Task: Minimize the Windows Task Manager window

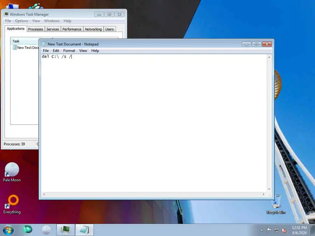Action: [99, 14]
